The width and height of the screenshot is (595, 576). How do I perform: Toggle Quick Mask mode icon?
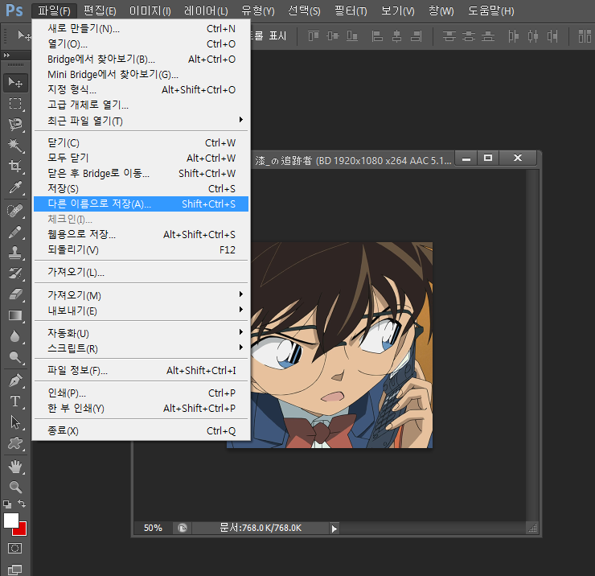15,548
